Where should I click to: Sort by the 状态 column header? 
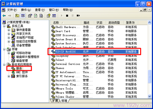pos(100,23)
